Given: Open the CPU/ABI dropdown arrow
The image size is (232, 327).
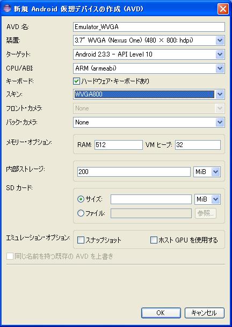Looking at the screenshot, I should pos(220,68).
